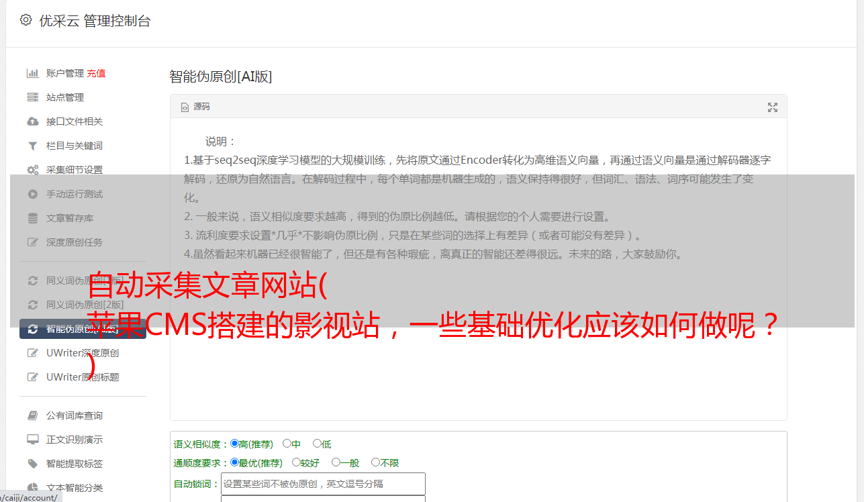Click the pie chart icon beside 文本智能分类
This screenshot has width=864, height=502.
pyautogui.click(x=32, y=488)
